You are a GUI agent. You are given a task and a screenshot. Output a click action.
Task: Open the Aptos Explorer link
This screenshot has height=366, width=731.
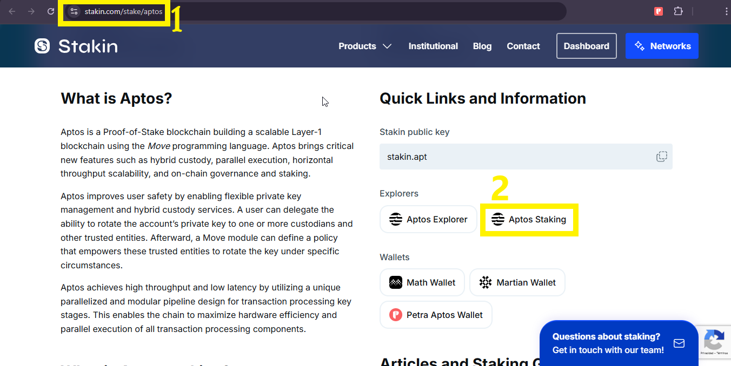pyautogui.click(x=428, y=219)
